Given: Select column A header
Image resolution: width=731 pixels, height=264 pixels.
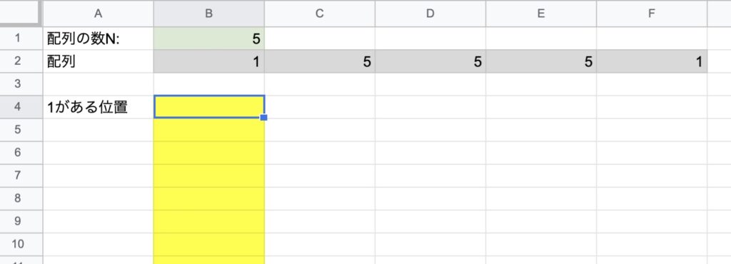Looking at the screenshot, I should (x=99, y=14).
